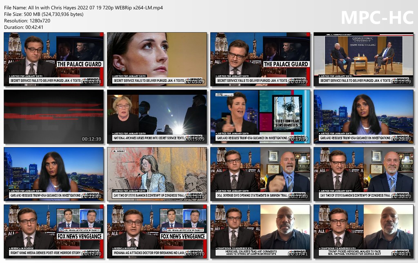418x263 pixels.
Task: Open the Garland guidance frame stamped 00:20:10
Action: [x=364, y=117]
